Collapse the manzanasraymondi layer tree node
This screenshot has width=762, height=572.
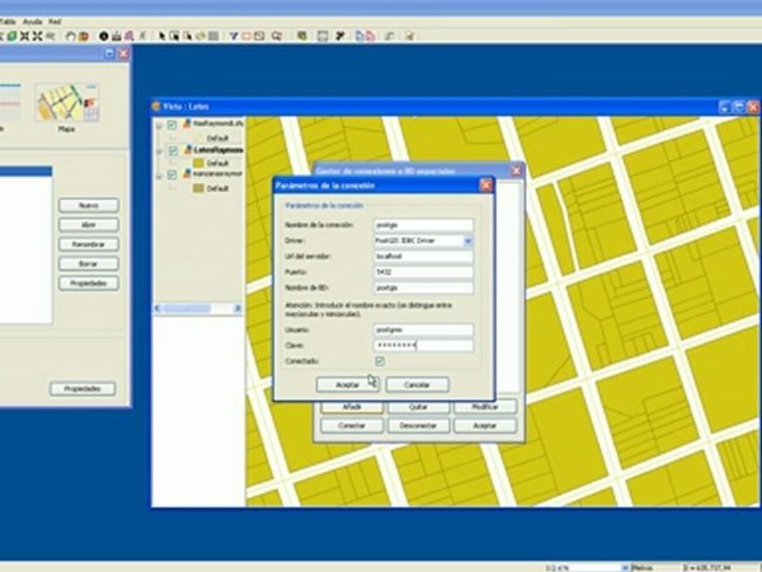point(159,176)
